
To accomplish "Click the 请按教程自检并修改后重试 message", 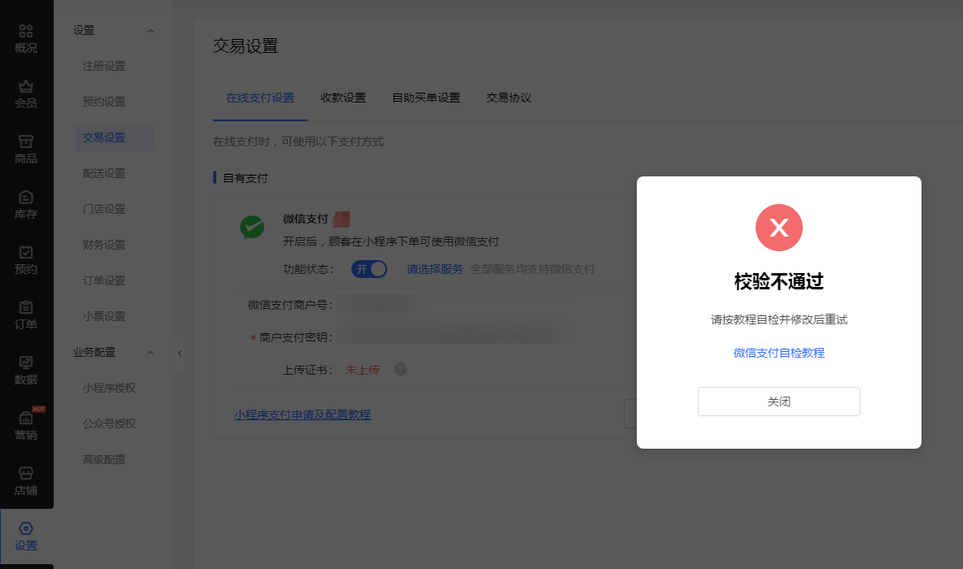I will pos(778,319).
